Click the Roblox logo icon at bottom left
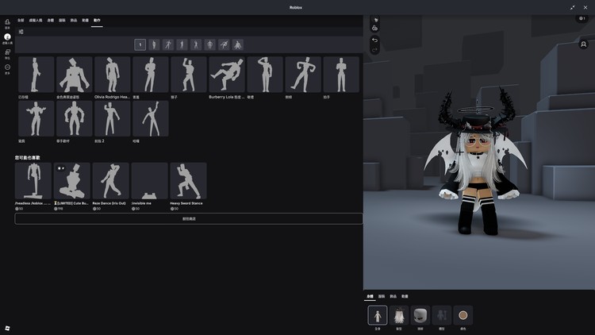 click(x=7, y=328)
